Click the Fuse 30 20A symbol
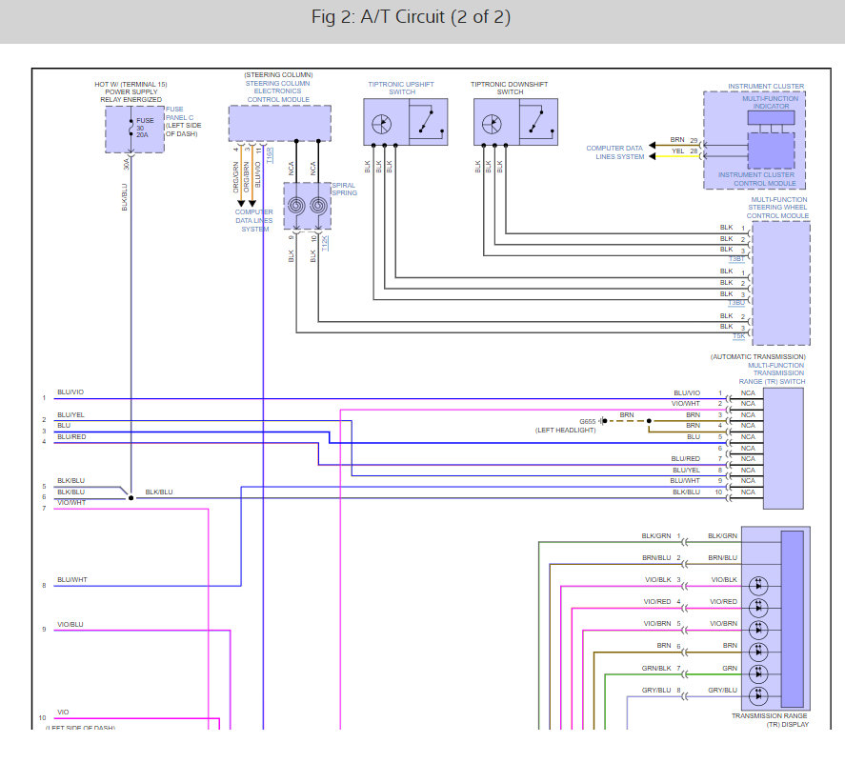Screen dimensions: 845x763 tap(130, 129)
